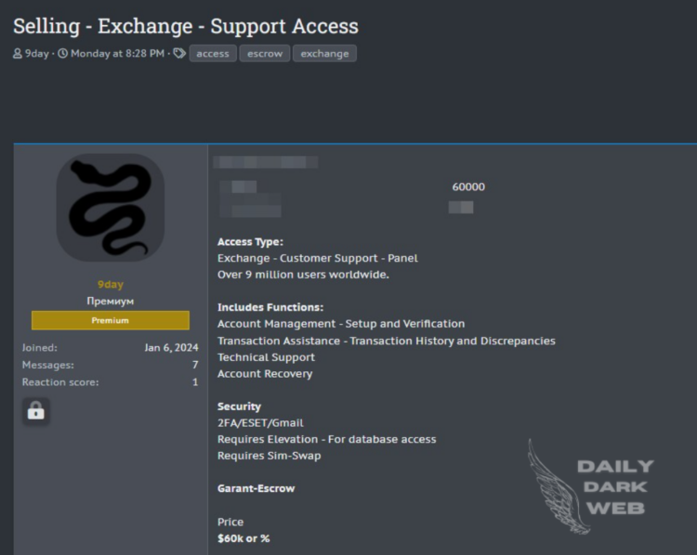Click the Messages: label
Screen dimensions: 697x555
[48, 365]
